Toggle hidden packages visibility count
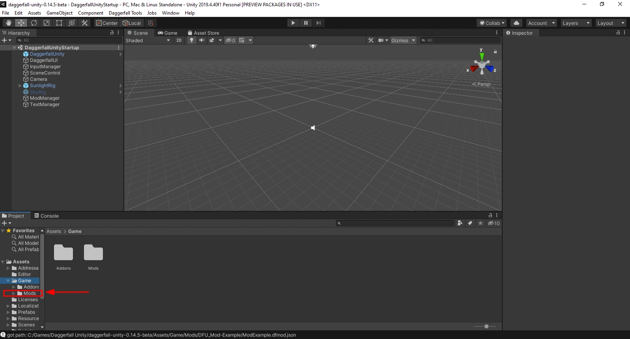The width and height of the screenshot is (630, 339). tap(494, 223)
